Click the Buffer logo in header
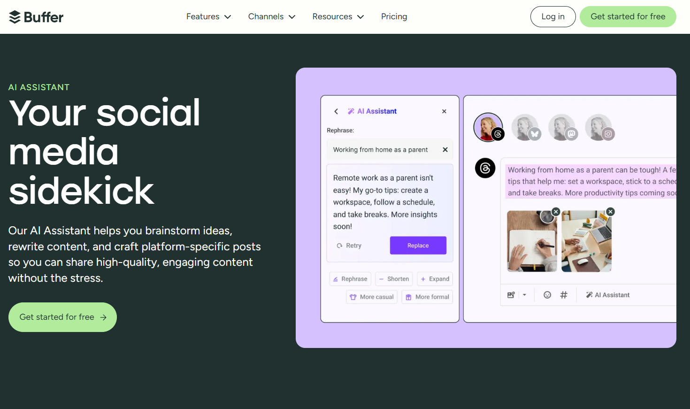This screenshot has width=690, height=409. pos(36,17)
